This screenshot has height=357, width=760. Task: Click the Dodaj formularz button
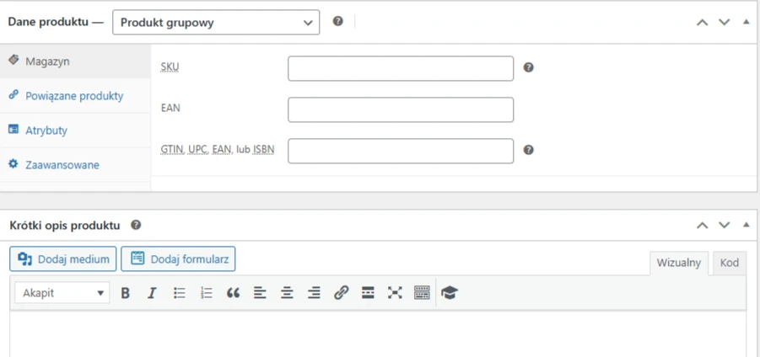(178, 259)
